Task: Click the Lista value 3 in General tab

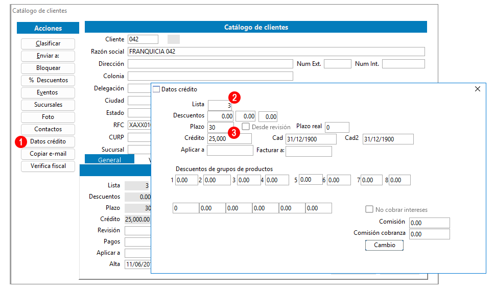Action: (137, 186)
